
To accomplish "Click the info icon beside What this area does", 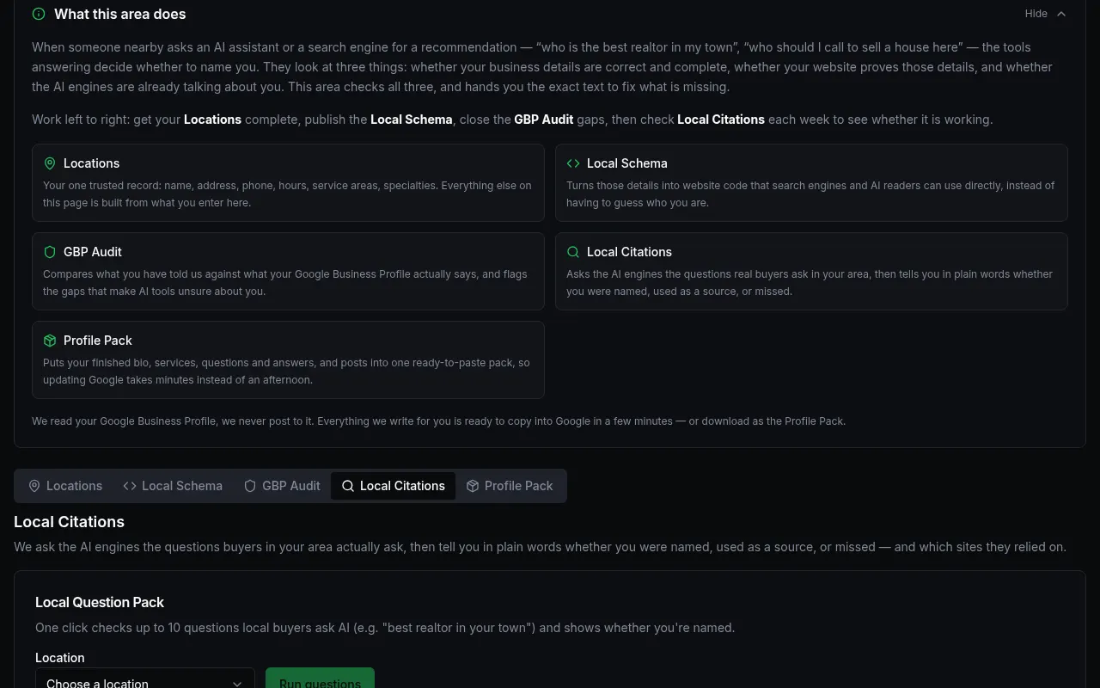I will (x=39, y=14).
